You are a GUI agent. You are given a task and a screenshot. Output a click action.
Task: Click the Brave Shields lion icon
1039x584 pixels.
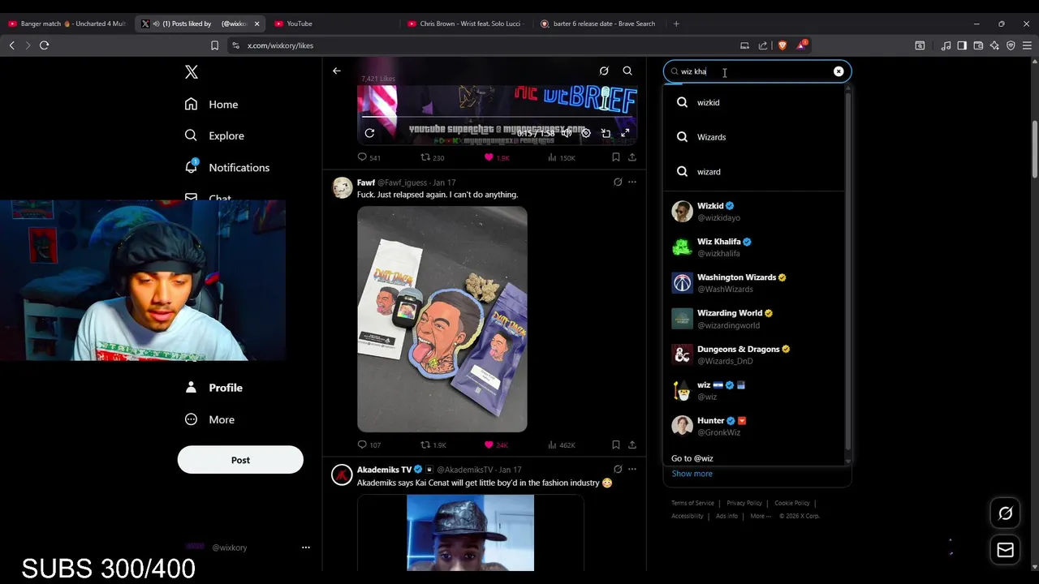coord(782,45)
